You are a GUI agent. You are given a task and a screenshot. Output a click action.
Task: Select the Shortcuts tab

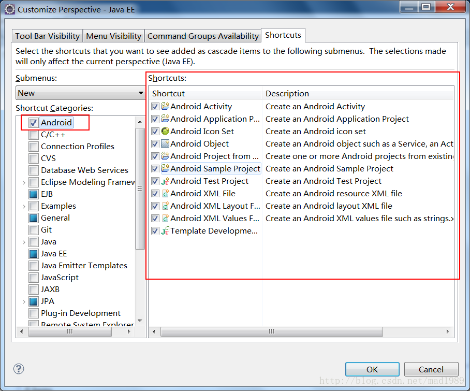(283, 35)
